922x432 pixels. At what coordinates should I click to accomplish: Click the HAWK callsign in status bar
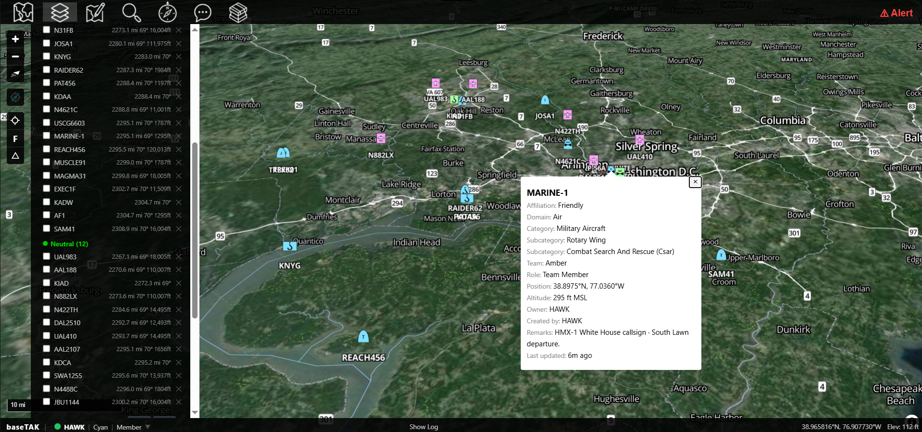click(x=74, y=427)
